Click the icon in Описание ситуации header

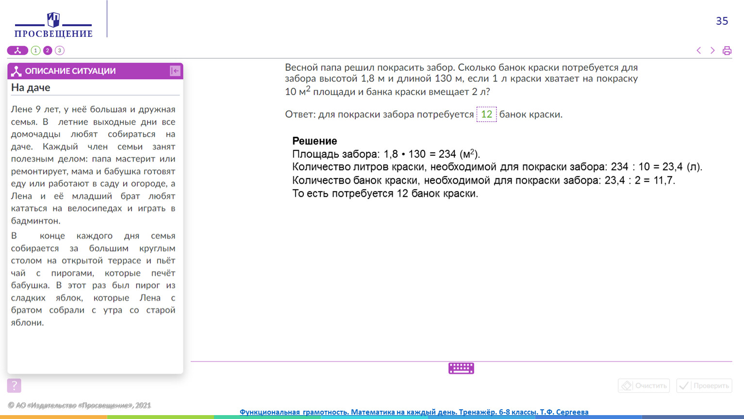17,71
